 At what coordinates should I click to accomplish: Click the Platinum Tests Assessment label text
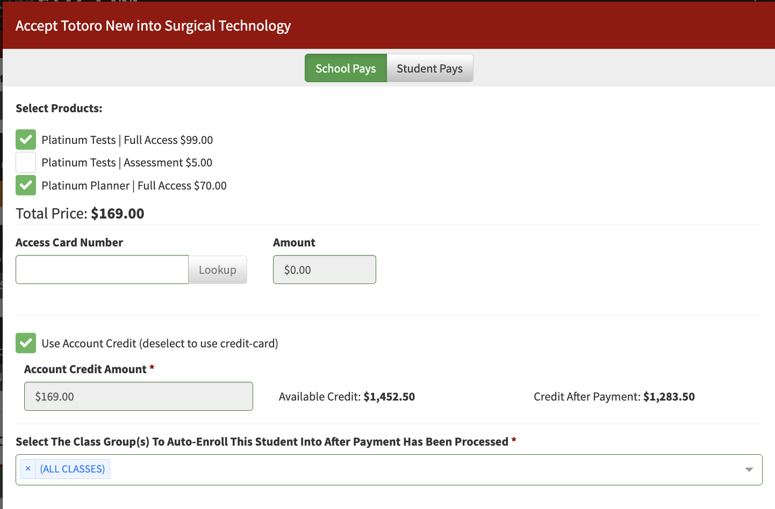[127, 163]
